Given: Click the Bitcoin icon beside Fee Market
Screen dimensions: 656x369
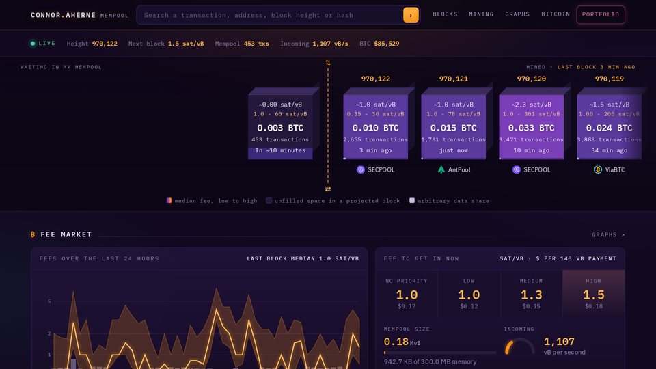Looking at the screenshot, I should pos(33,234).
